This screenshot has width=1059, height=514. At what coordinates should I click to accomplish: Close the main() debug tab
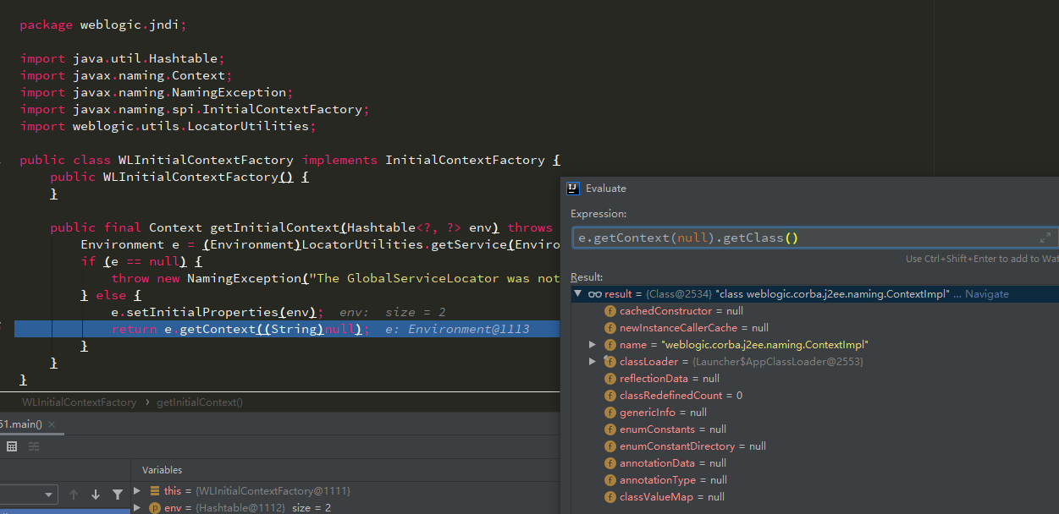pyautogui.click(x=51, y=424)
